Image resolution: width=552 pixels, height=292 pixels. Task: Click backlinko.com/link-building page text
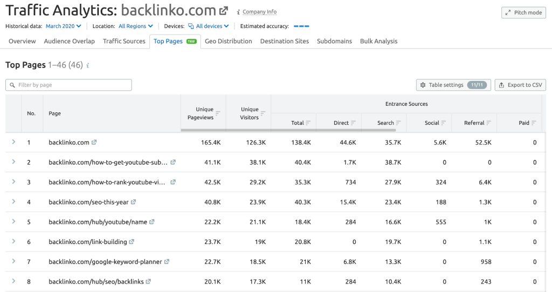click(88, 242)
